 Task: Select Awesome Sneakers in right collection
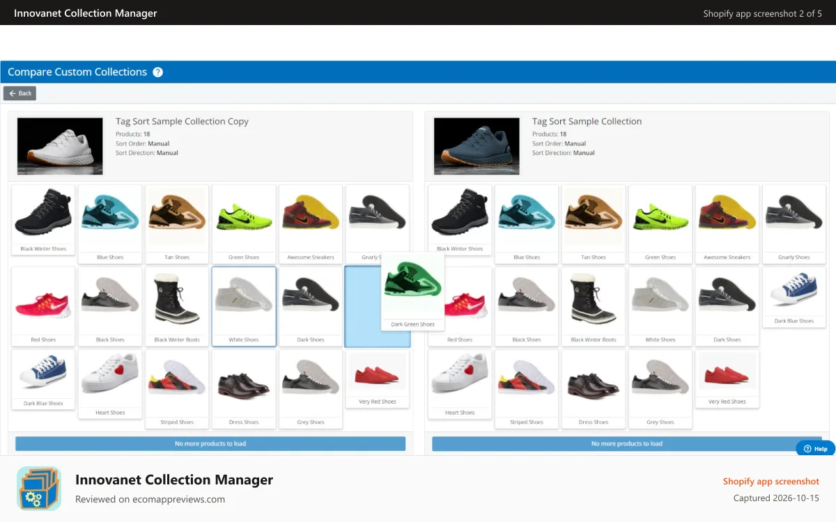(x=727, y=223)
